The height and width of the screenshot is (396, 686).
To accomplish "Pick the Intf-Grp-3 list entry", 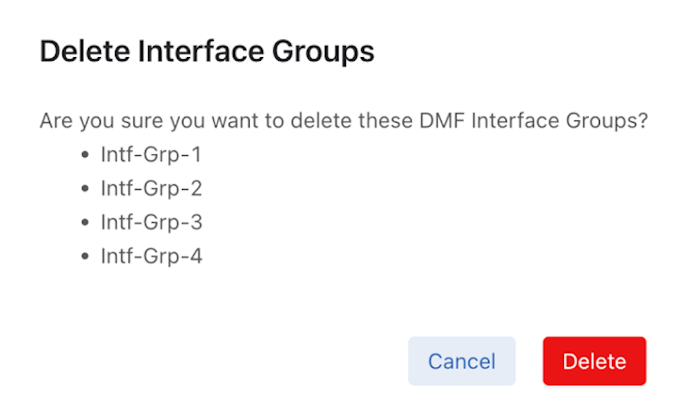I will (x=151, y=222).
